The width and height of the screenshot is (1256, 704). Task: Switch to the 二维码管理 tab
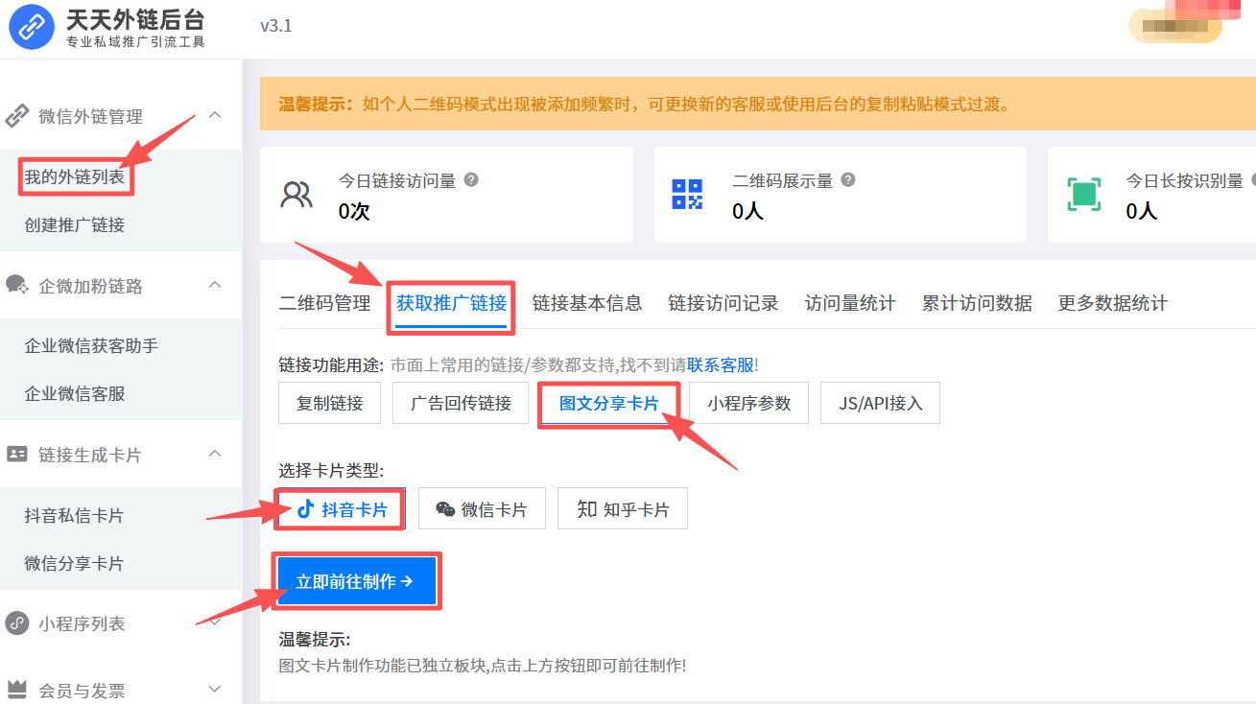click(x=324, y=303)
